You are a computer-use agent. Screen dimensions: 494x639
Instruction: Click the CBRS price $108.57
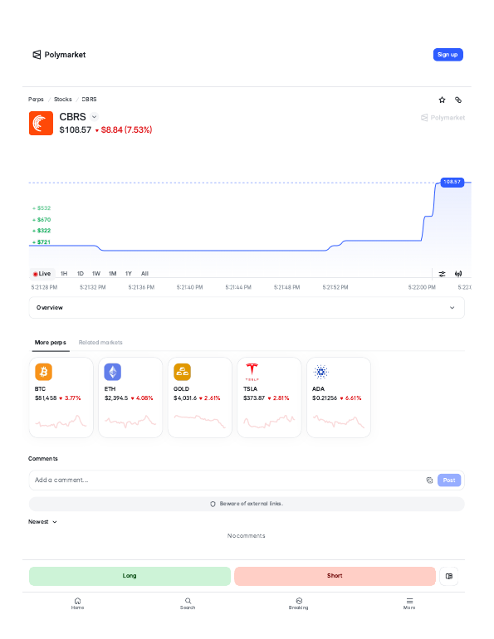tap(76, 130)
